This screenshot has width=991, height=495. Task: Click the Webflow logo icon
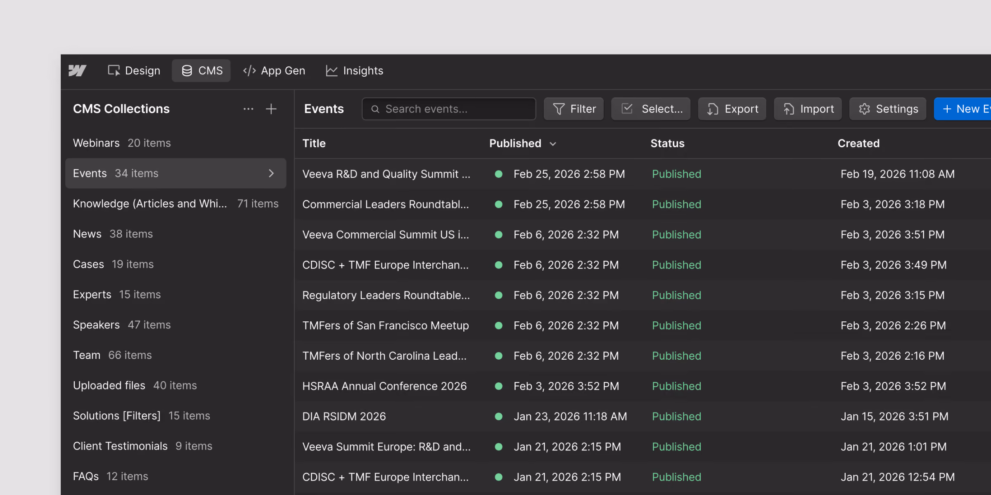(77, 71)
